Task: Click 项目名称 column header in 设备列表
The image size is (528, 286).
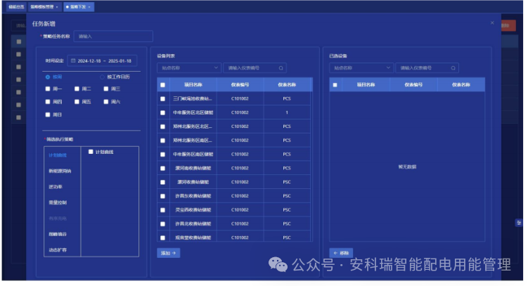Action: coord(193,85)
